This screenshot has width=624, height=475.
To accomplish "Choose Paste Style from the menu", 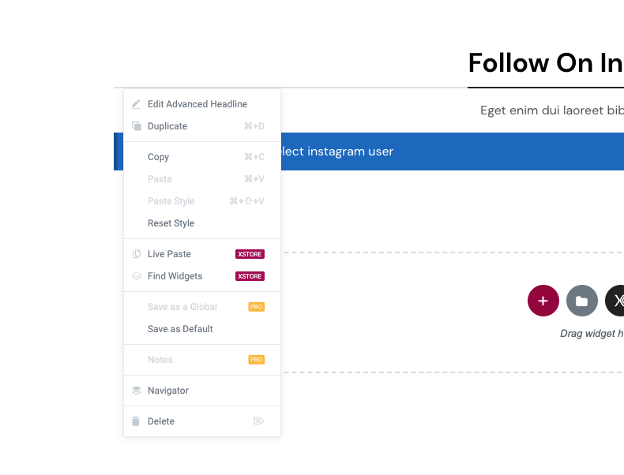I will pos(171,201).
